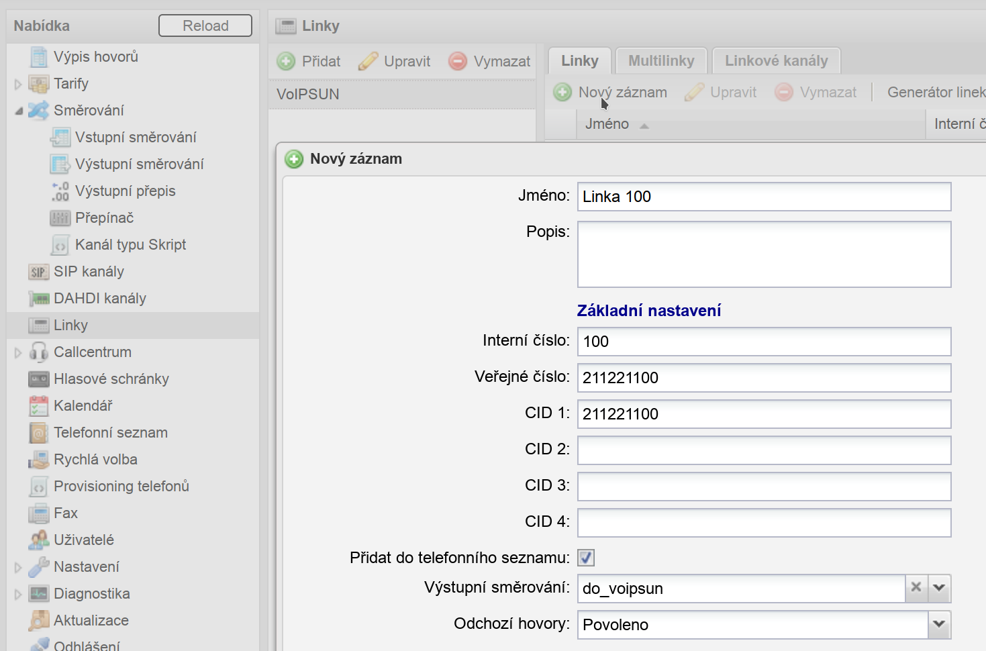Open DAHDI kanály
Image resolution: width=986 pixels, height=651 pixels.
pos(99,299)
